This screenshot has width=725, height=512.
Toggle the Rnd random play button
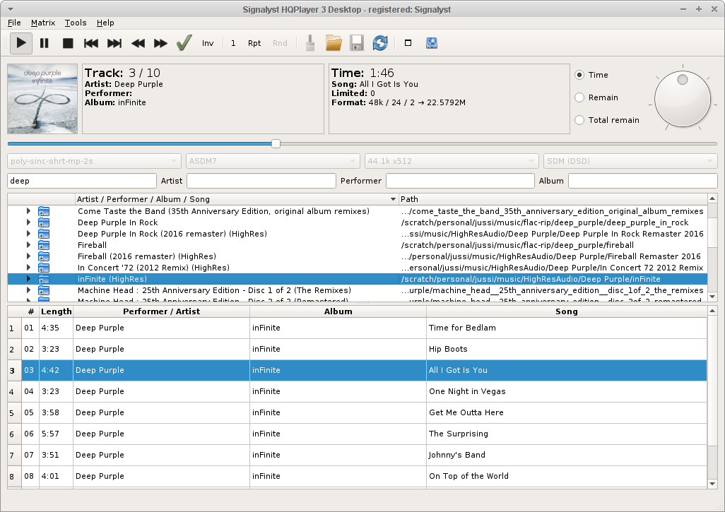click(x=280, y=44)
